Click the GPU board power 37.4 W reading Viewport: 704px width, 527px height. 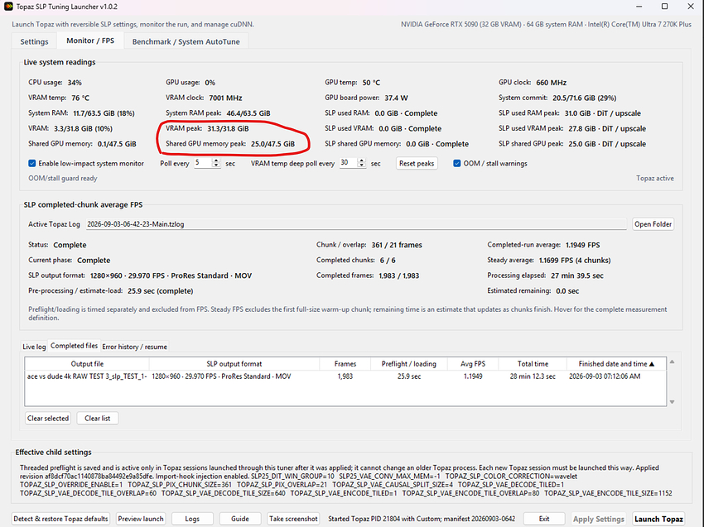click(396, 98)
